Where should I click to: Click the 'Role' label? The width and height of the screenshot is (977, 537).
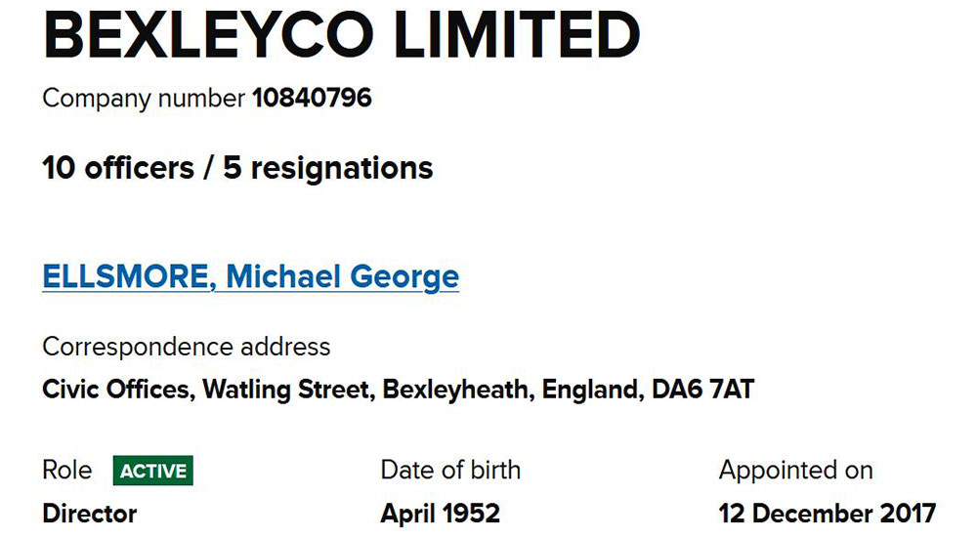[x=67, y=471]
